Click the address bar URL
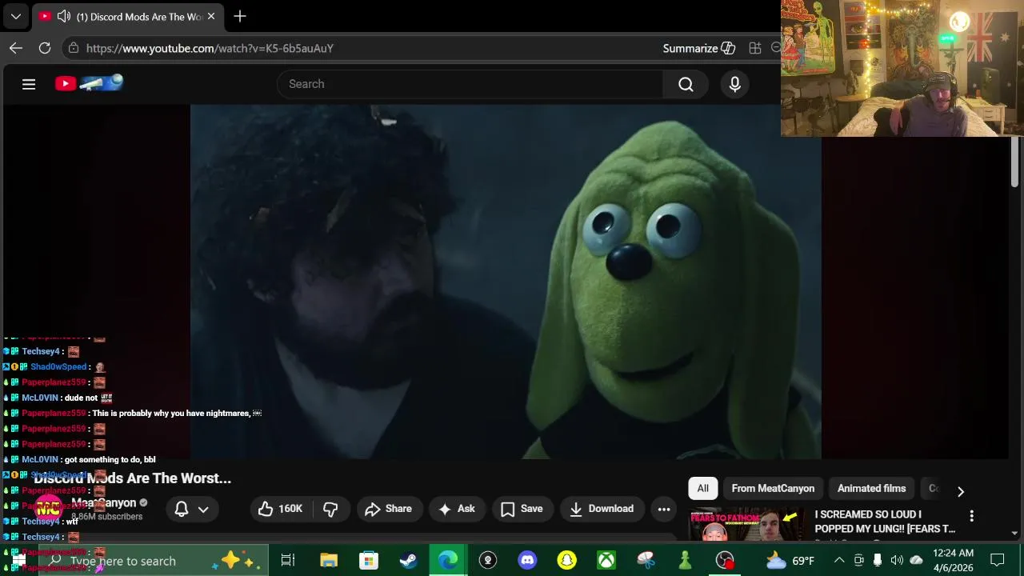The image size is (1024, 576). [x=210, y=48]
